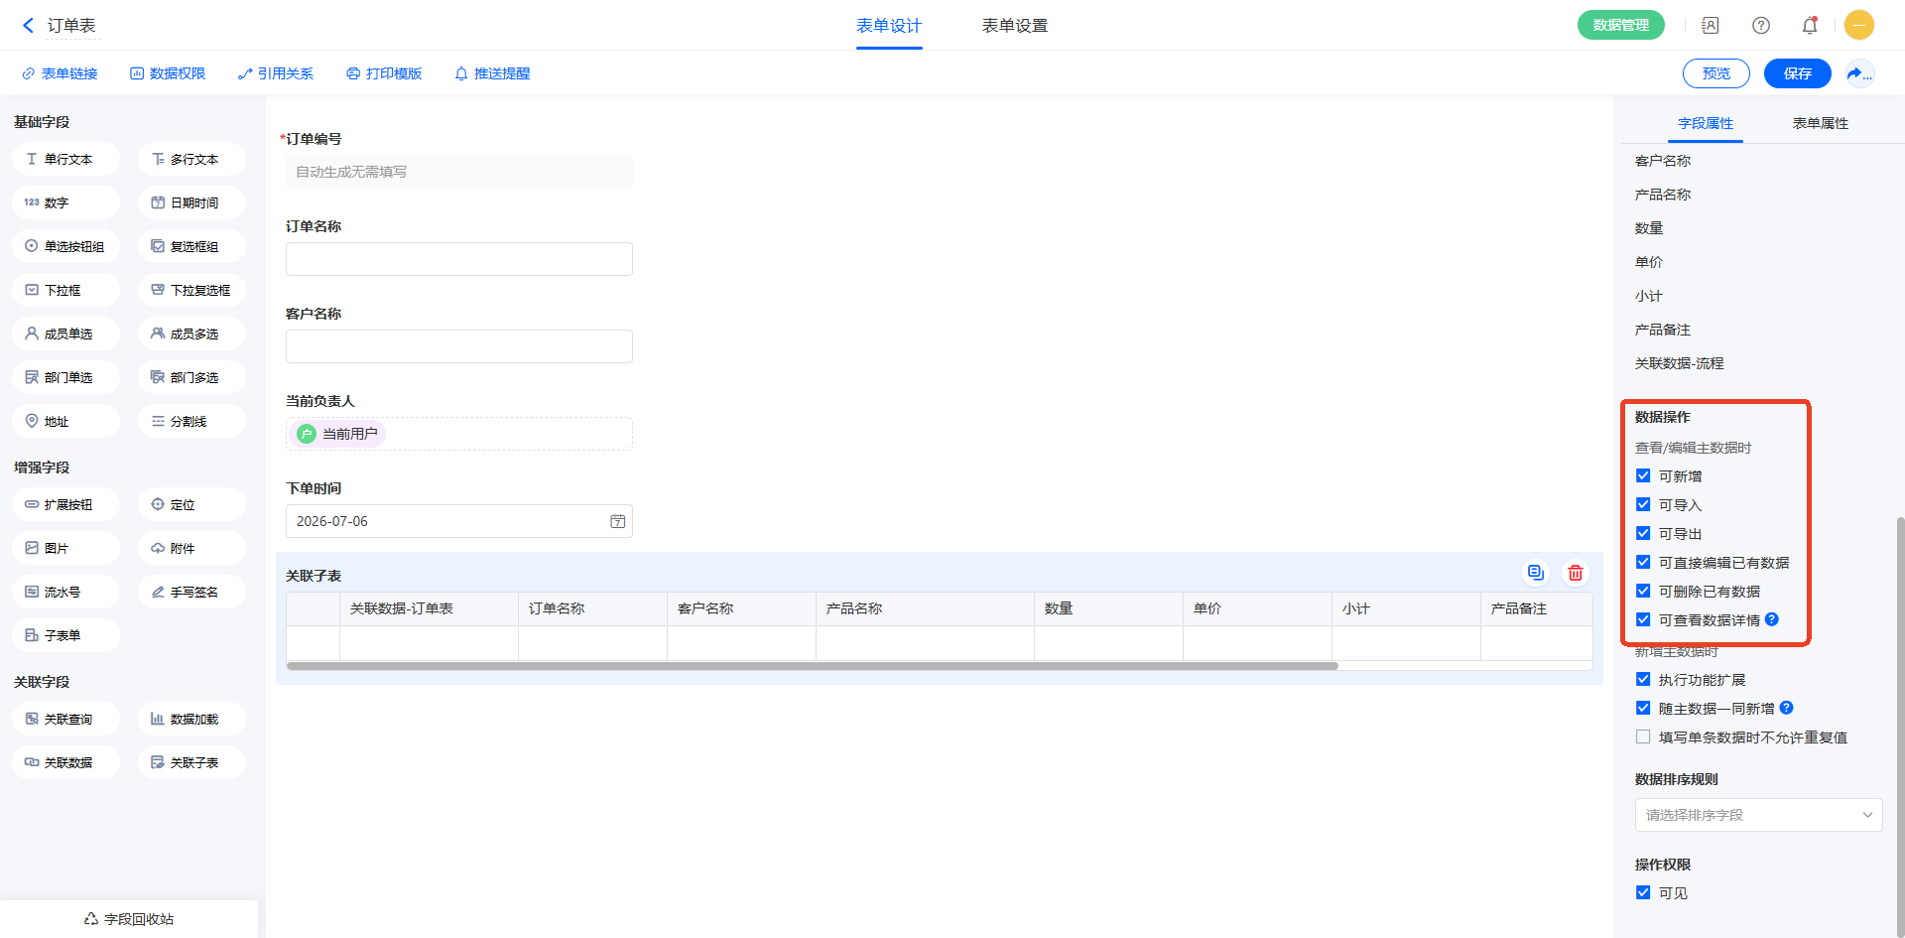Click the 订单名称 input field
1905x938 pixels.
[x=459, y=259]
